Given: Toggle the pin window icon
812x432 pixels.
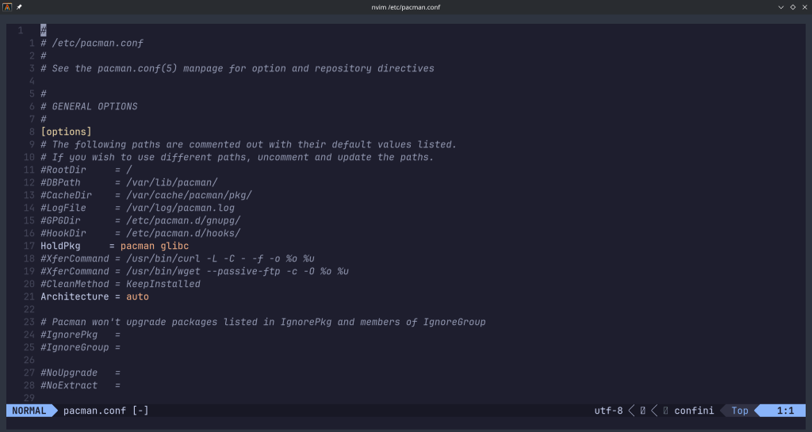Looking at the screenshot, I should [19, 7].
